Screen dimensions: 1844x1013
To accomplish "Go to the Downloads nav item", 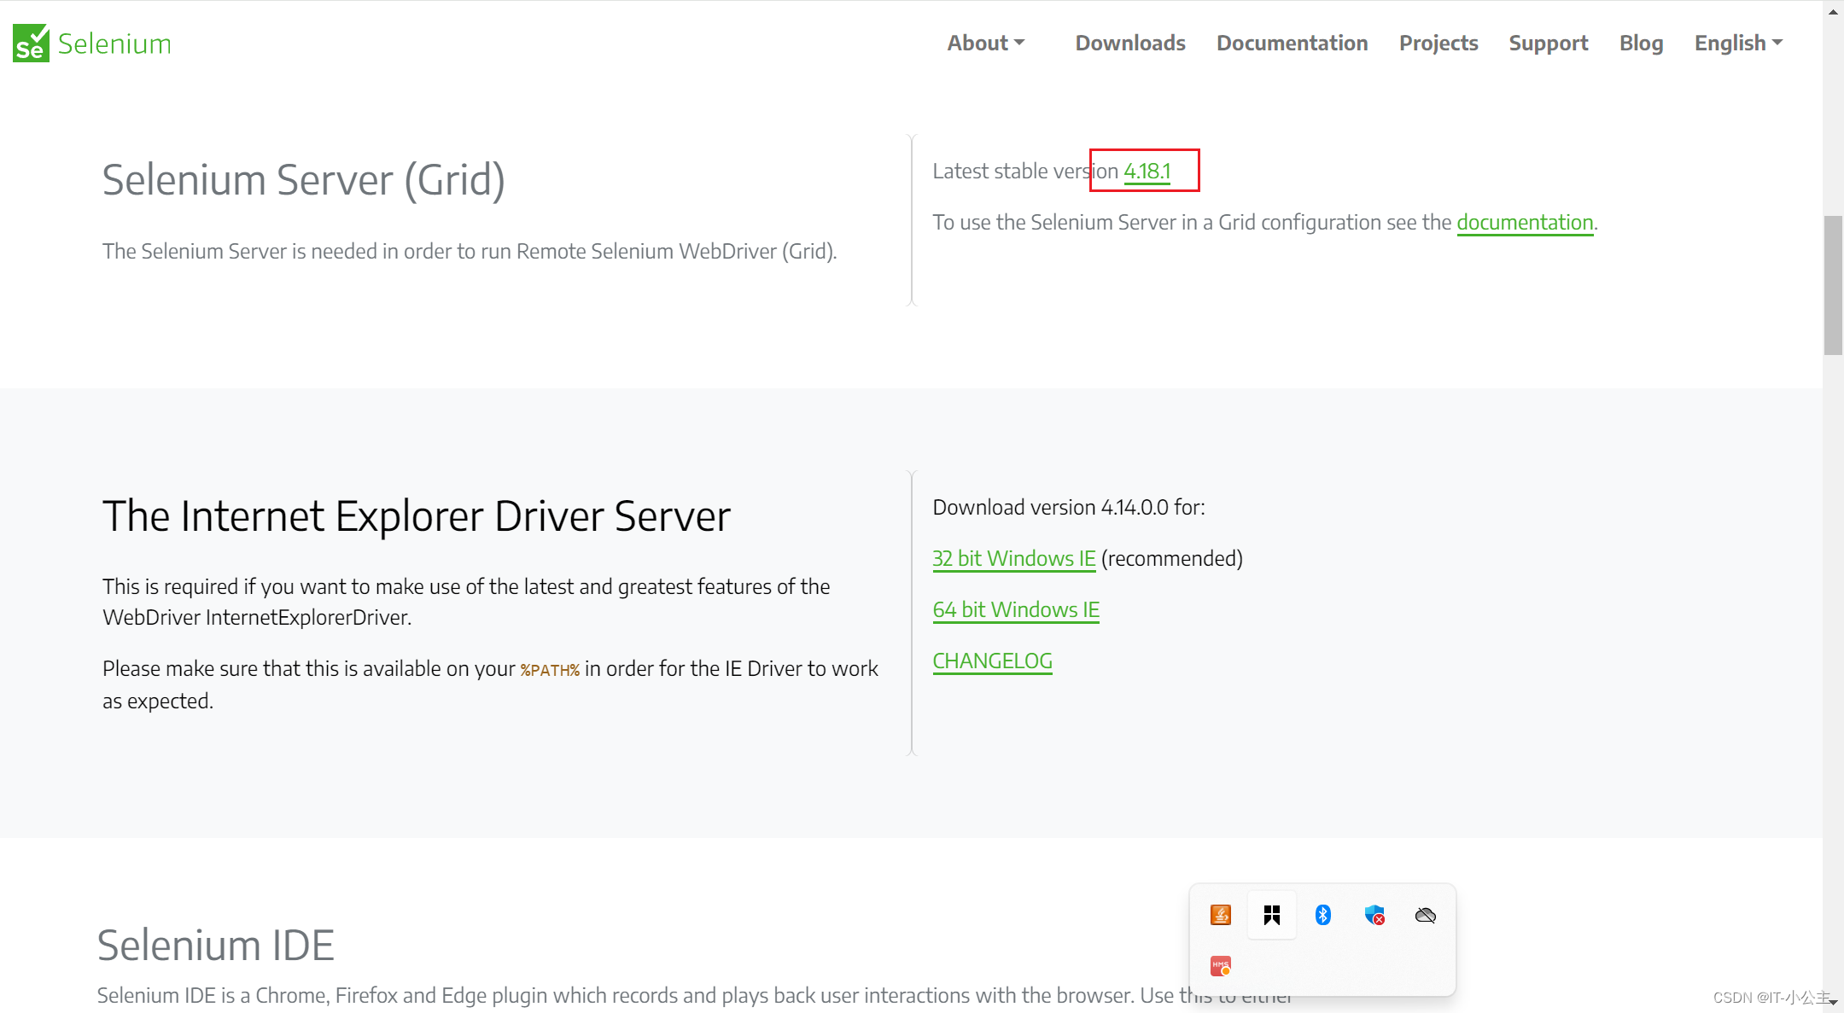I will click(1130, 43).
